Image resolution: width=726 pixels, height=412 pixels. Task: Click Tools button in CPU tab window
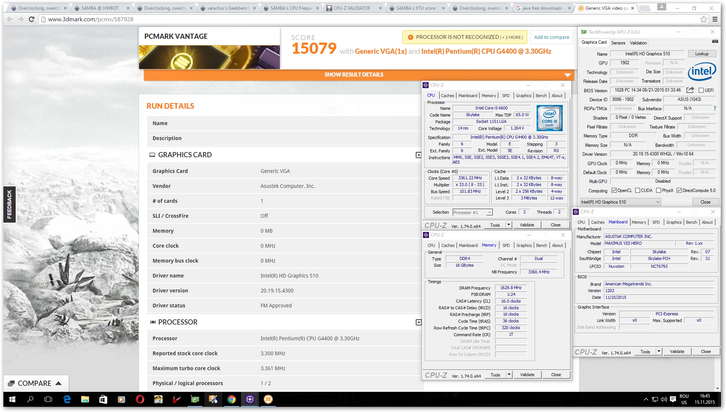(495, 225)
